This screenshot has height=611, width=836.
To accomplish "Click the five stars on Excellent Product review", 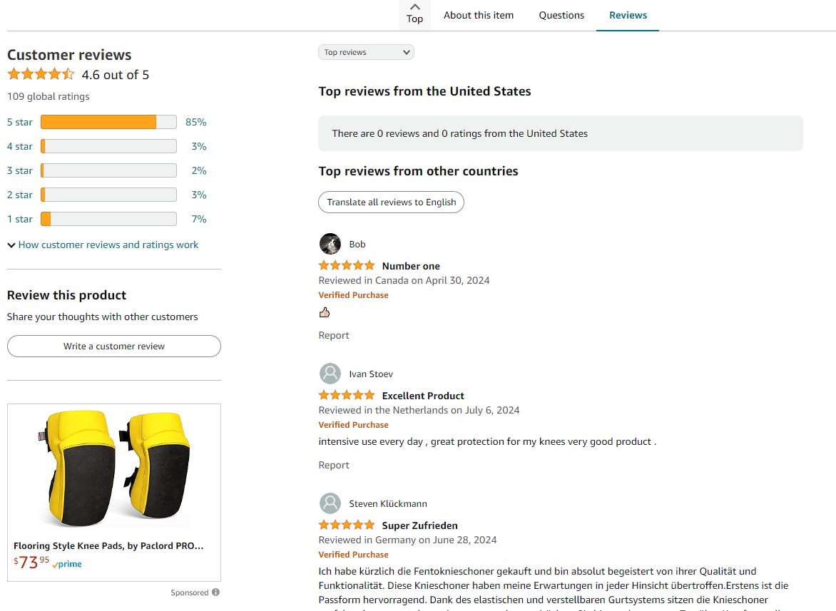I will tap(347, 395).
